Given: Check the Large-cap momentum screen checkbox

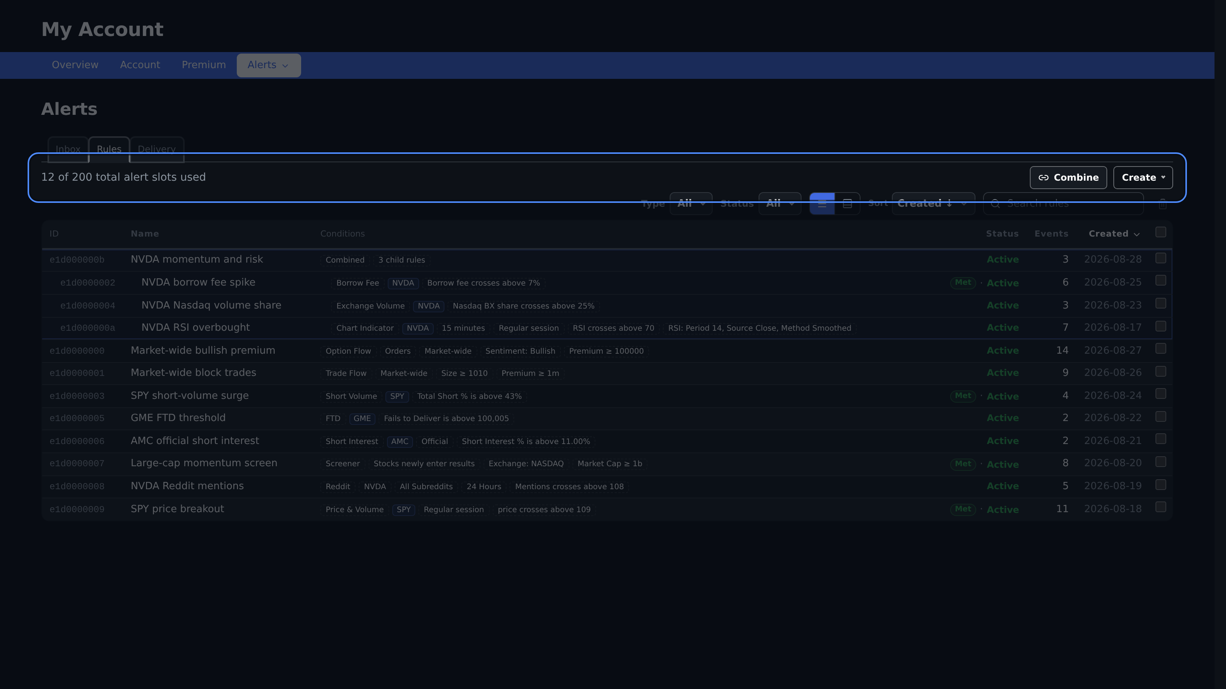Looking at the screenshot, I should [x=1161, y=462].
